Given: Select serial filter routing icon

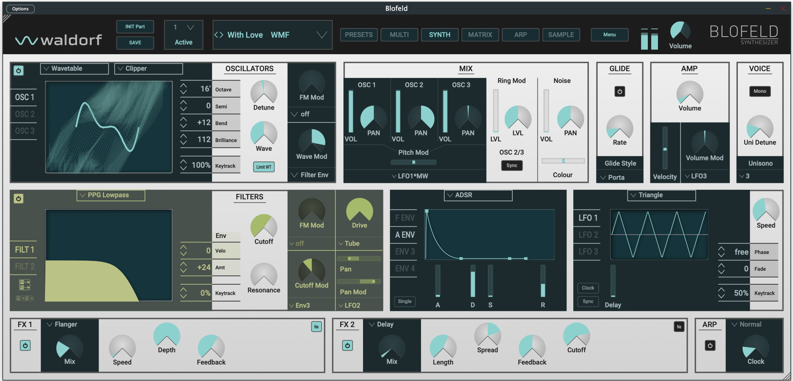Looking at the screenshot, I should pos(24,298).
